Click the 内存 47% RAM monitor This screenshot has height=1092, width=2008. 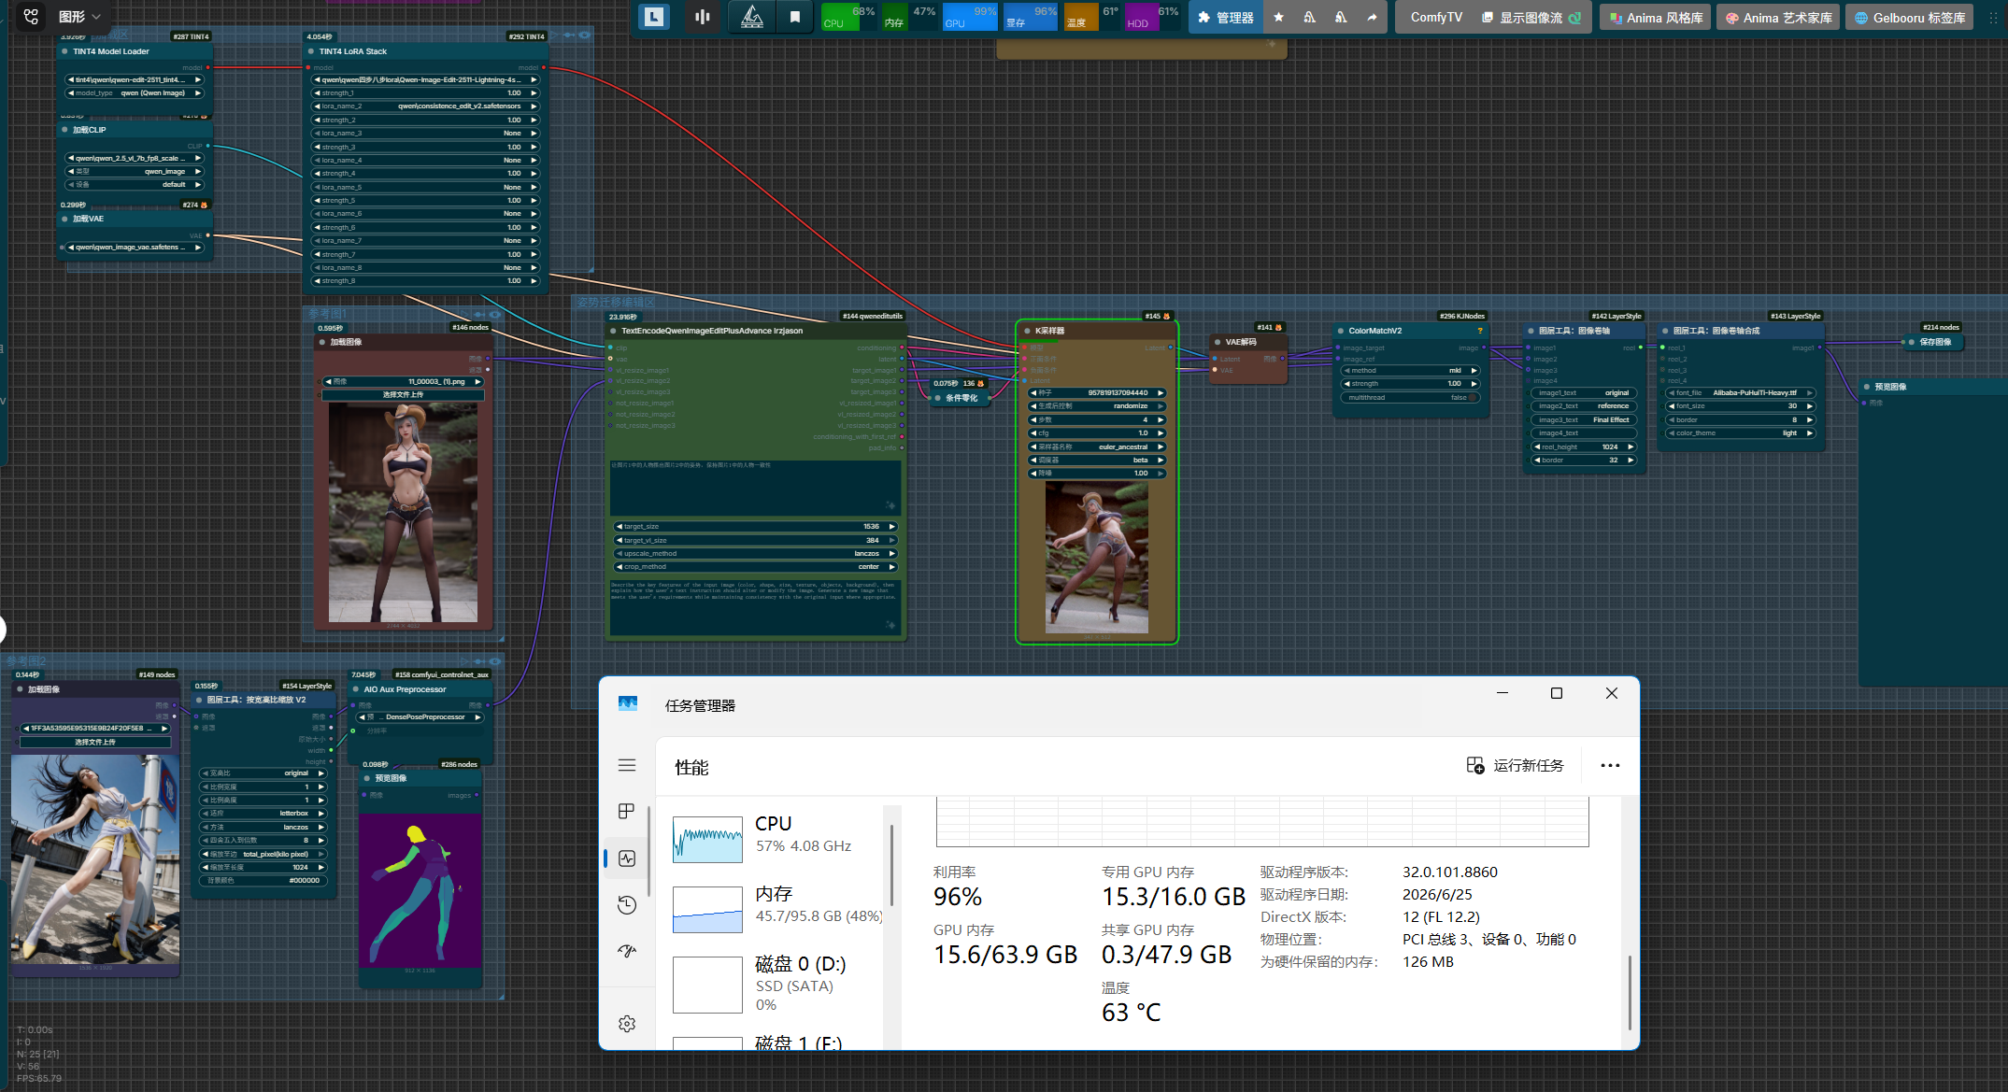pos(909,17)
